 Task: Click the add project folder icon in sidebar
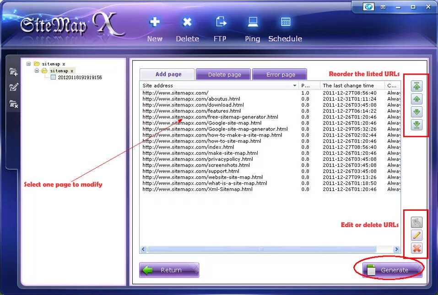(x=13, y=71)
